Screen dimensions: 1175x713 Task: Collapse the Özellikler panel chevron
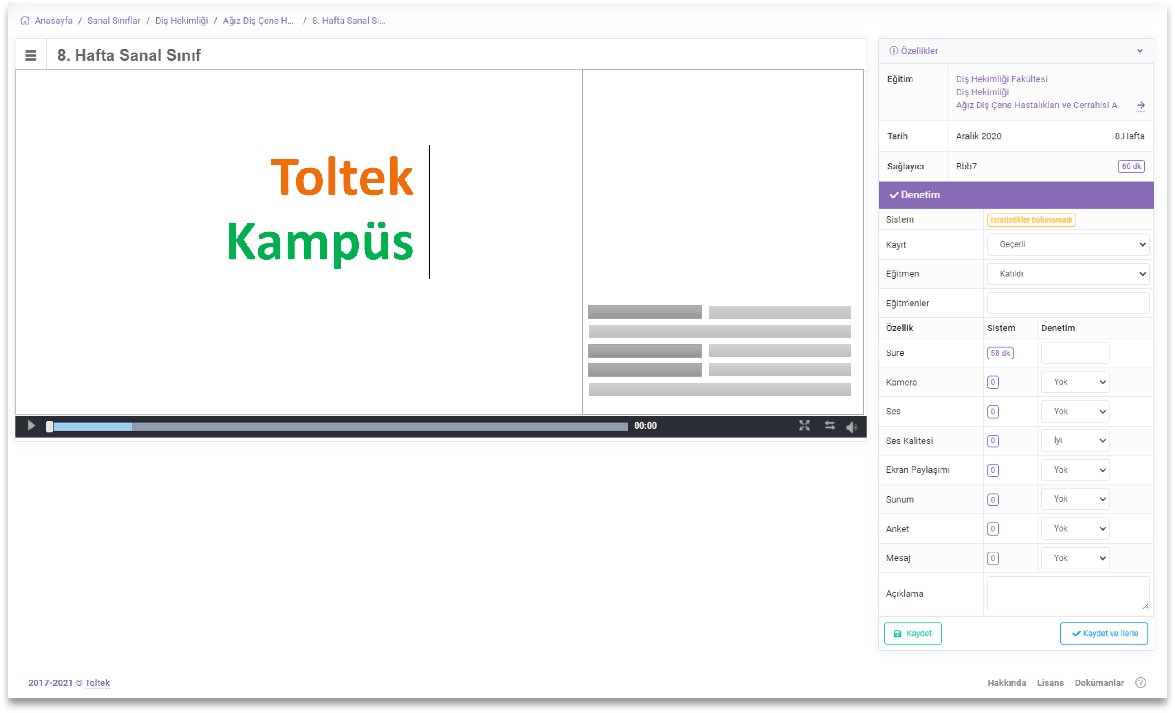pos(1139,51)
